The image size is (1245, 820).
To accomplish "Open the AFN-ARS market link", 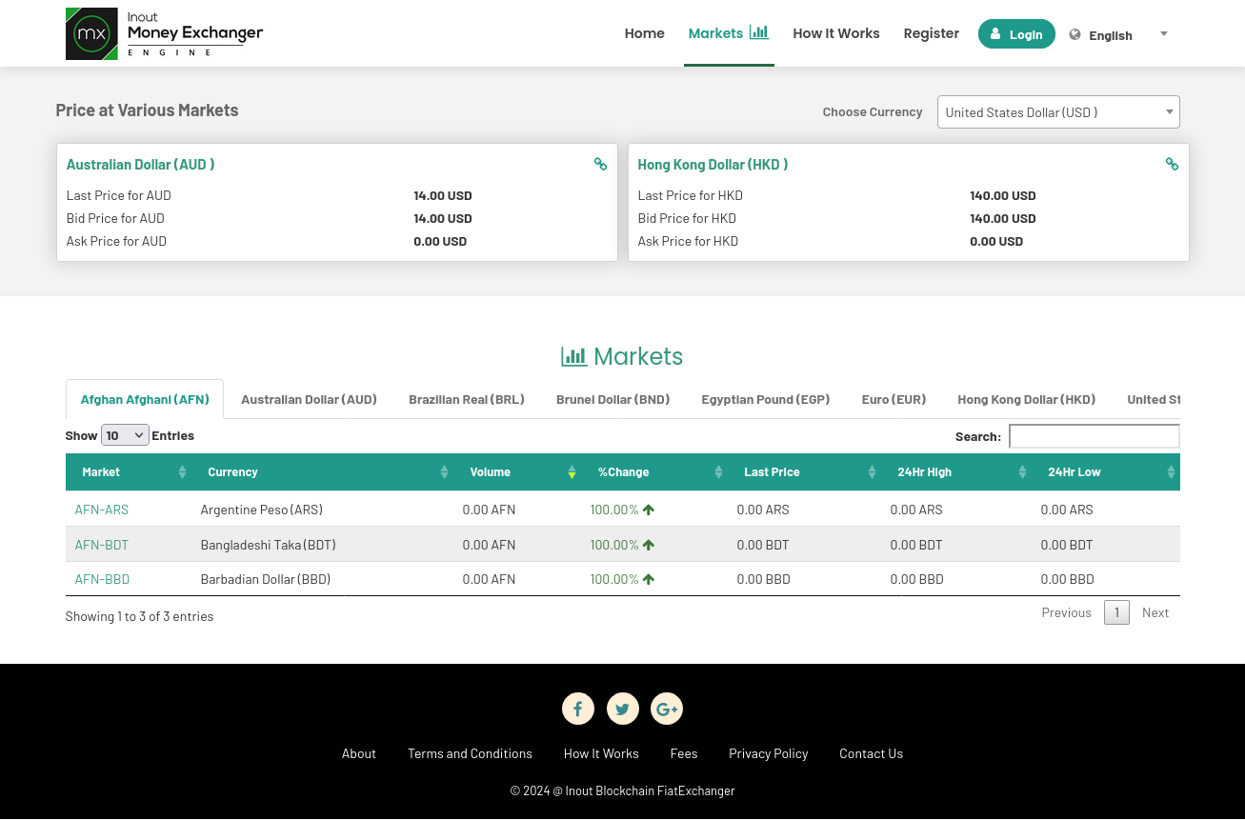I will 101,510.
